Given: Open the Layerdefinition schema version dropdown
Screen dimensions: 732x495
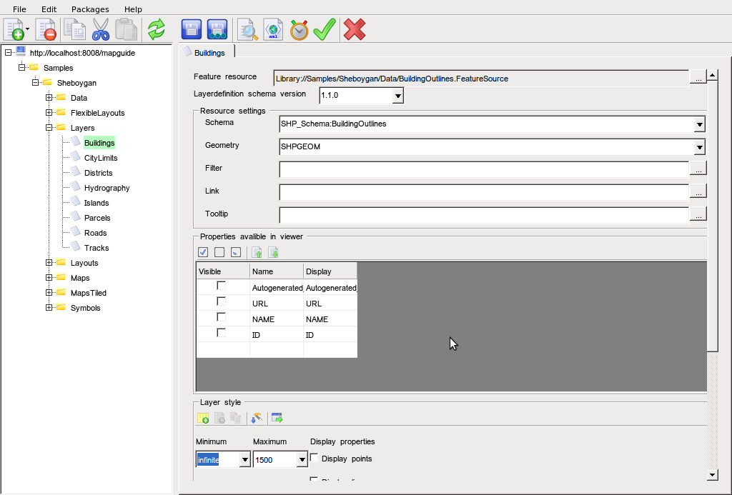Looking at the screenshot, I should tap(397, 96).
